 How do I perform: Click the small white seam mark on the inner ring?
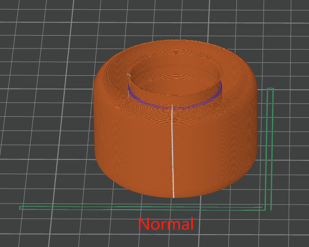(x=129, y=76)
